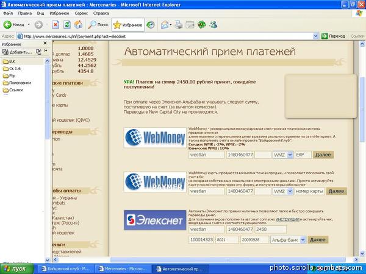
Task: Switch to Автоматический пр... taskbar window
Action: click(181, 269)
